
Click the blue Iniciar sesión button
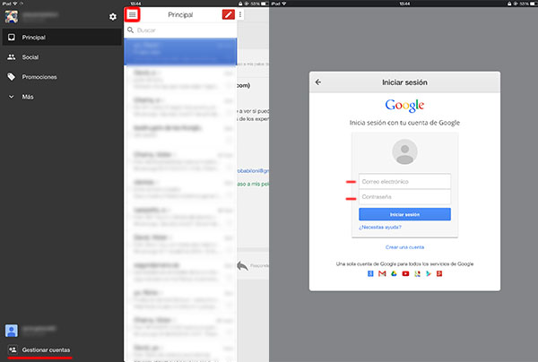(404, 214)
